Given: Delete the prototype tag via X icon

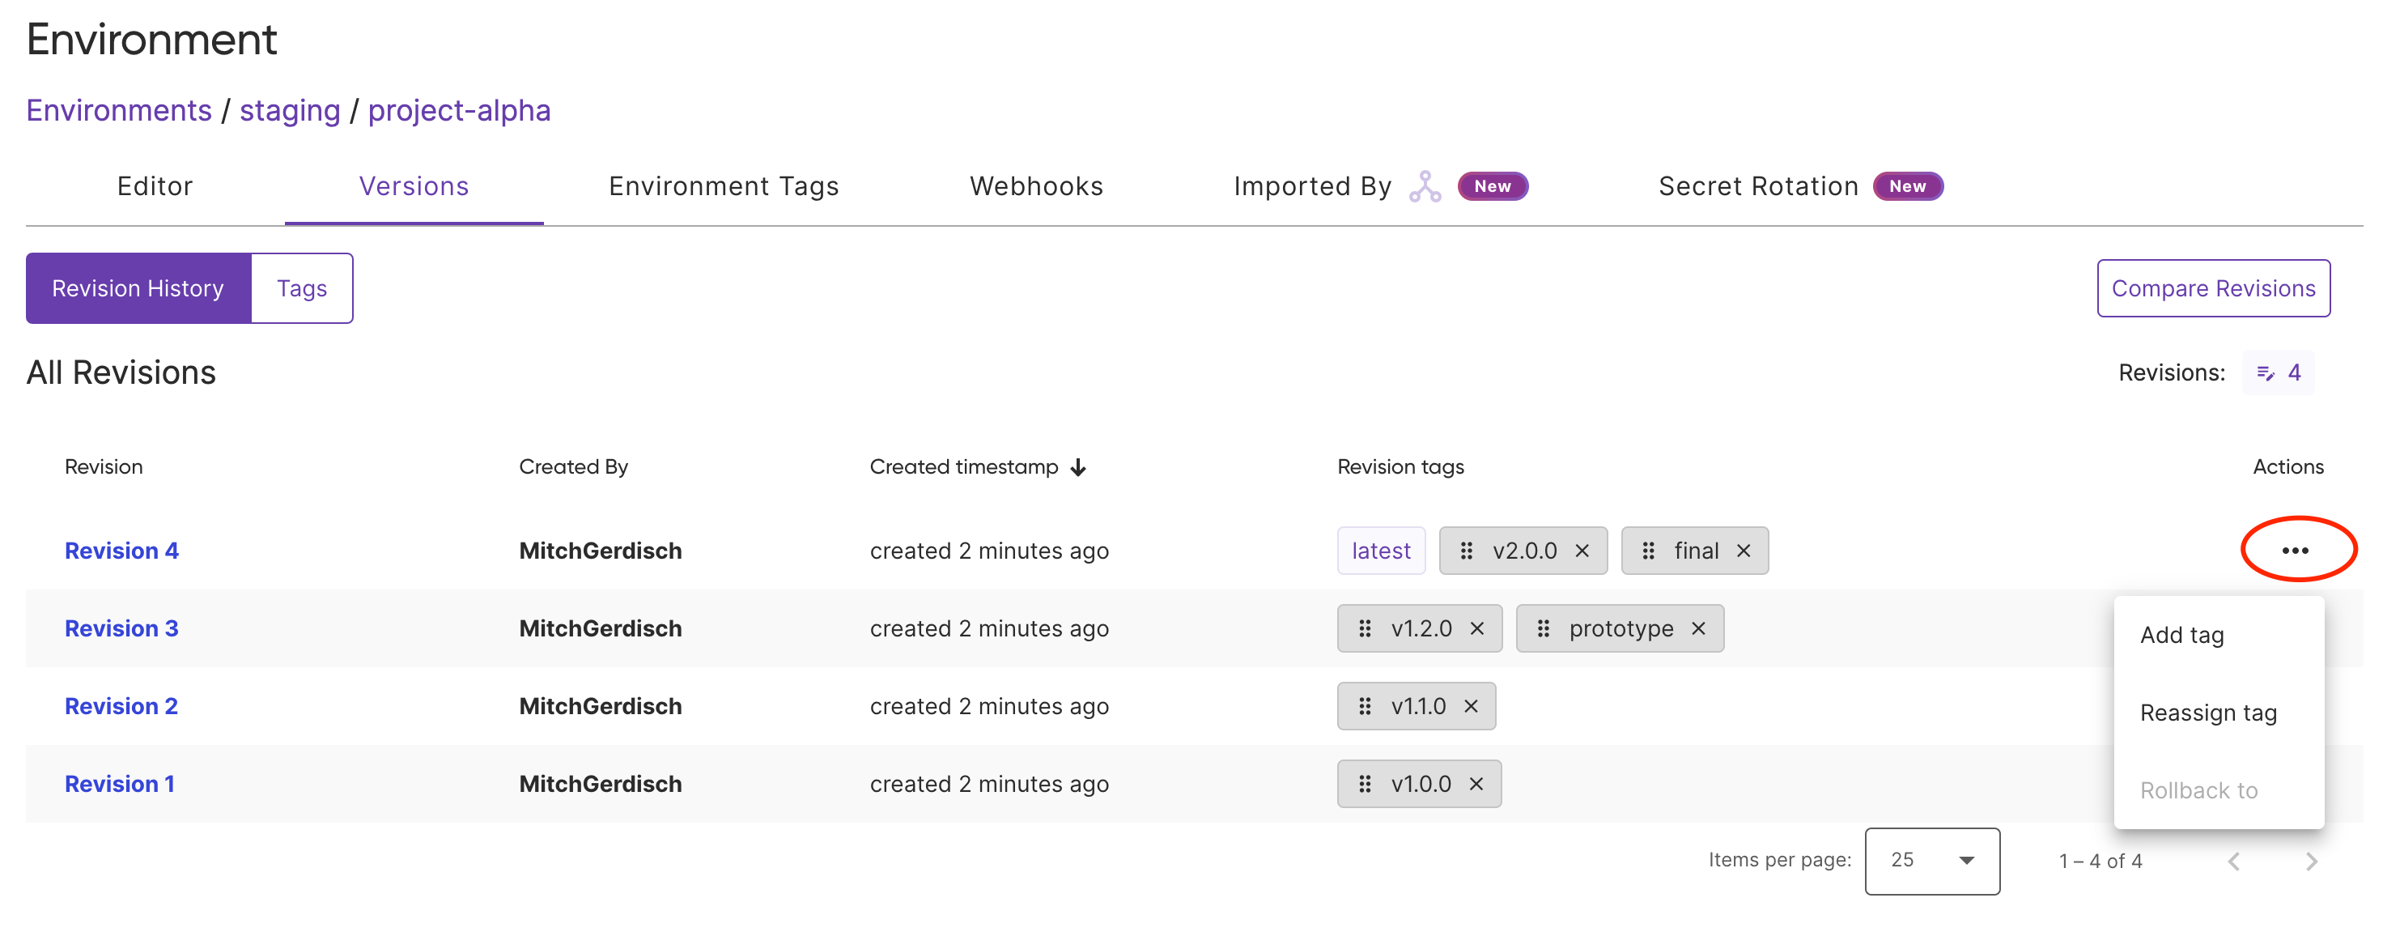Looking at the screenshot, I should (x=1698, y=628).
